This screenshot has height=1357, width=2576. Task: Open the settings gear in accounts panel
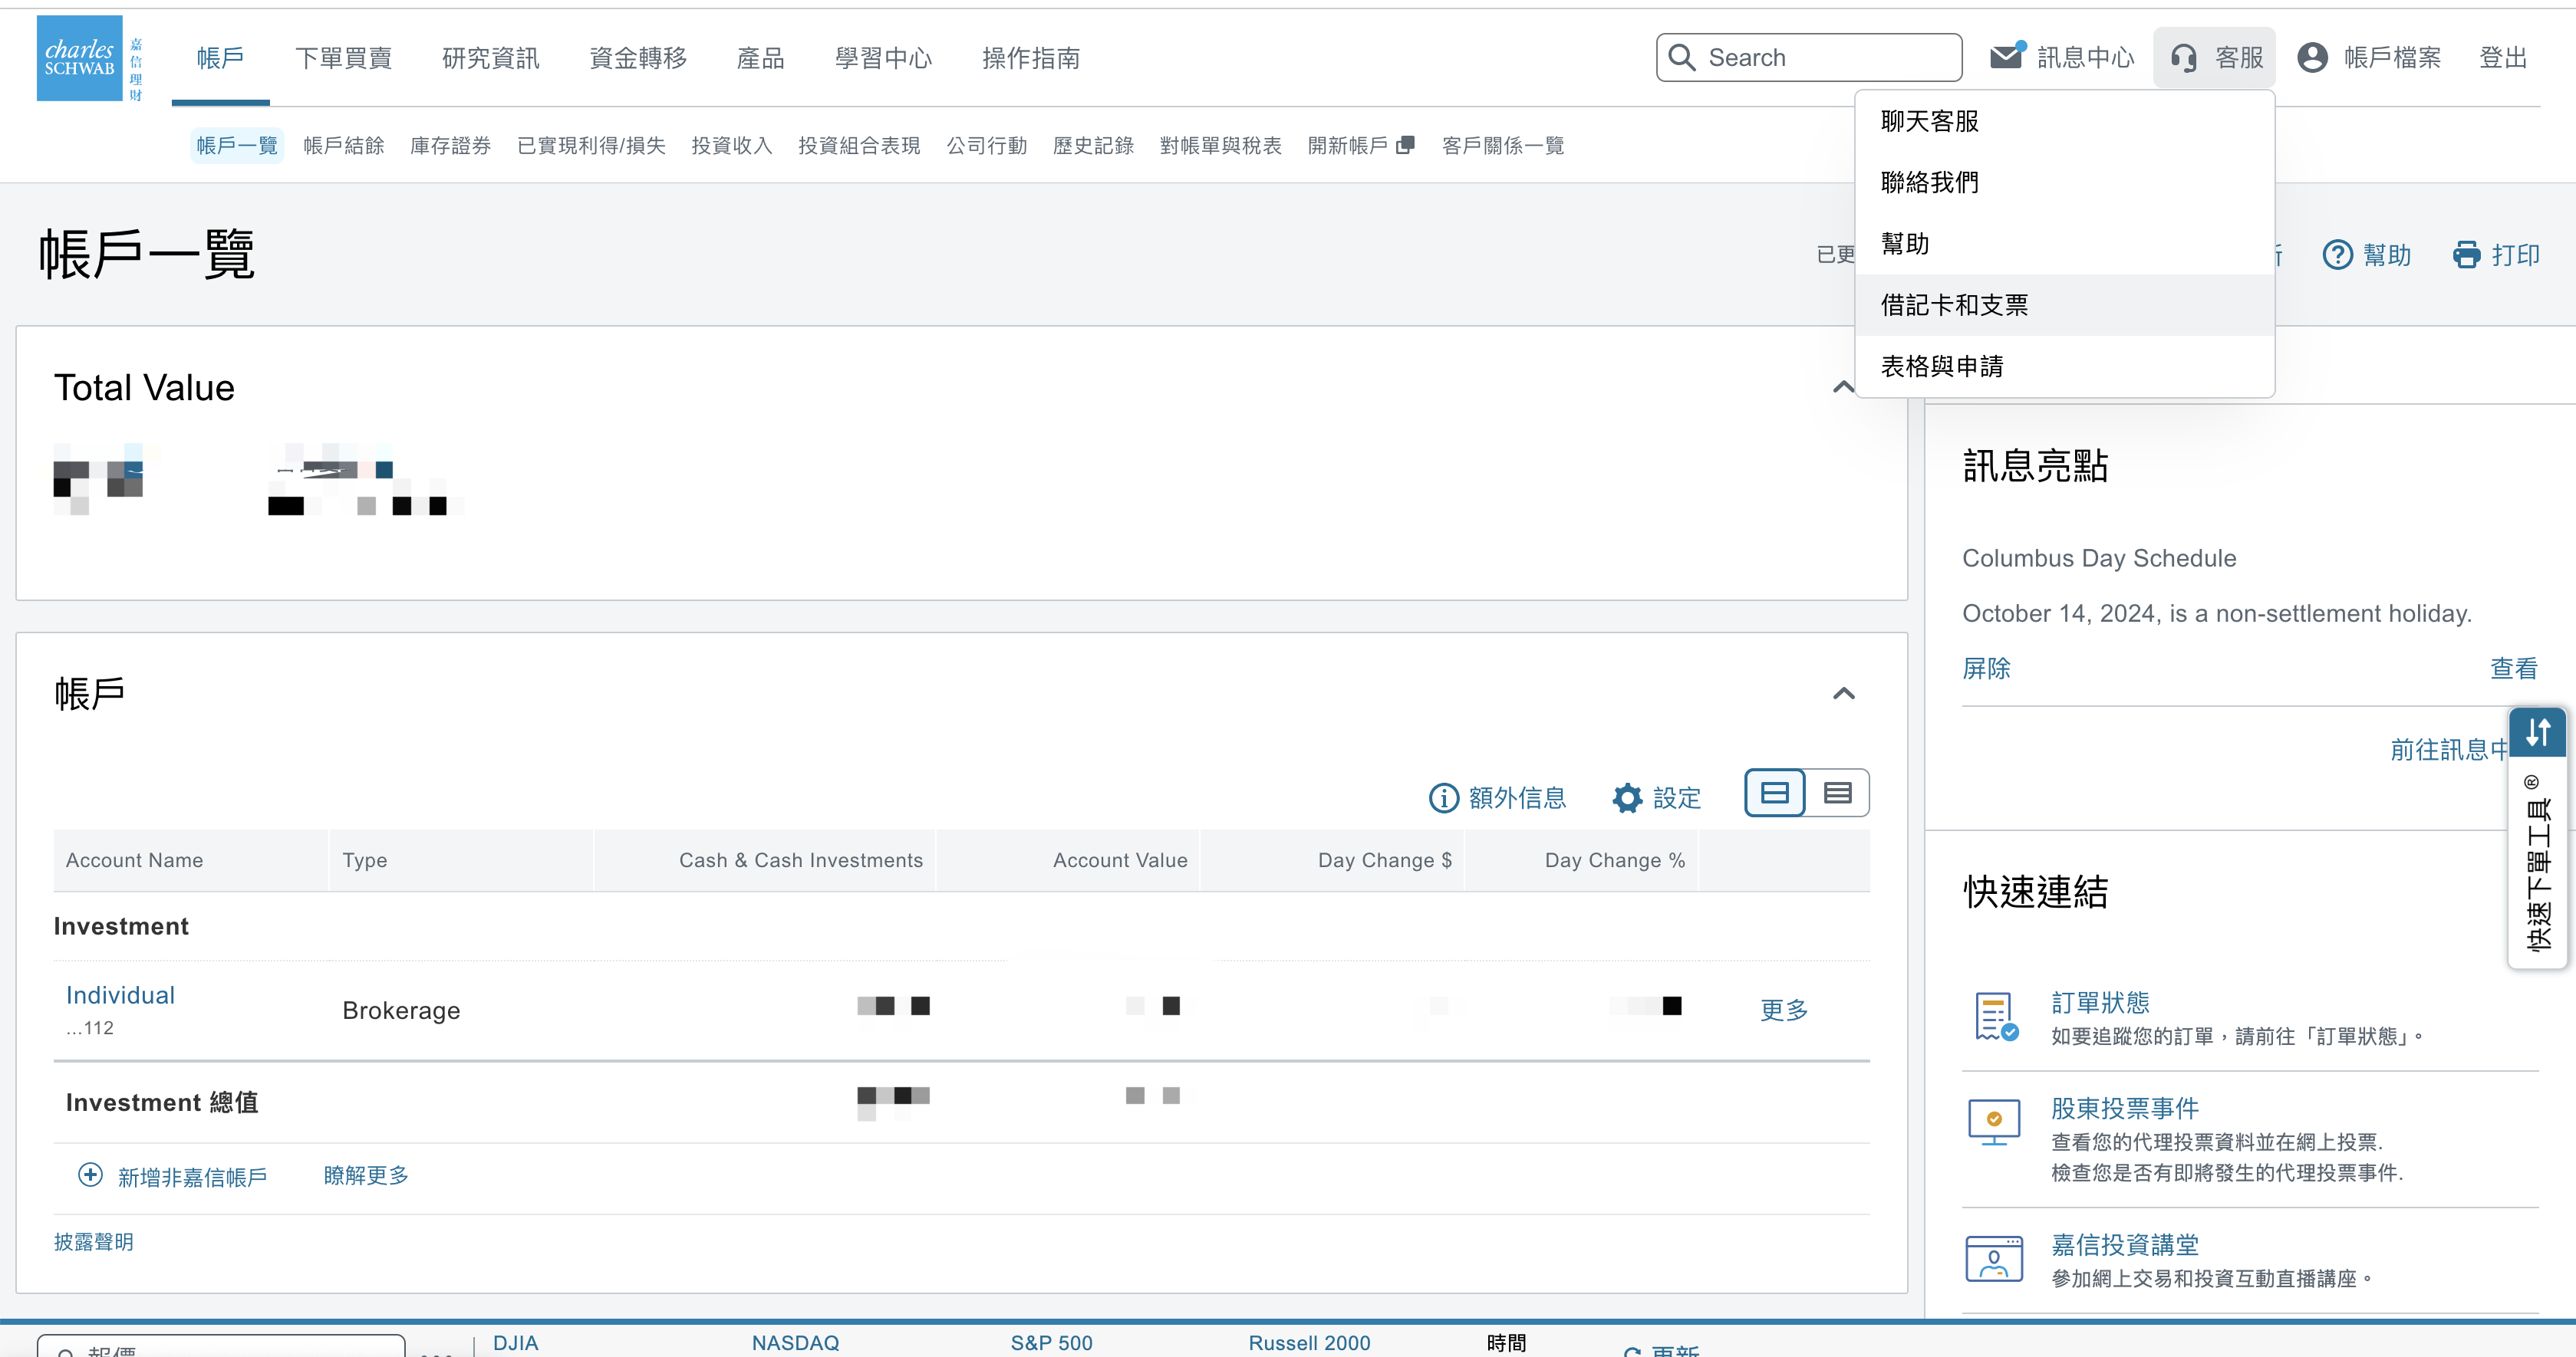[x=1627, y=797]
